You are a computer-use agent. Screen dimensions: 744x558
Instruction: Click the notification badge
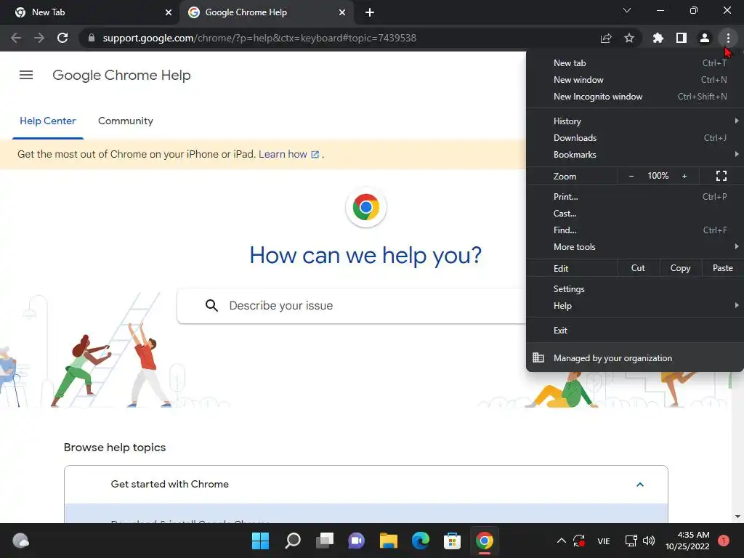point(724,541)
